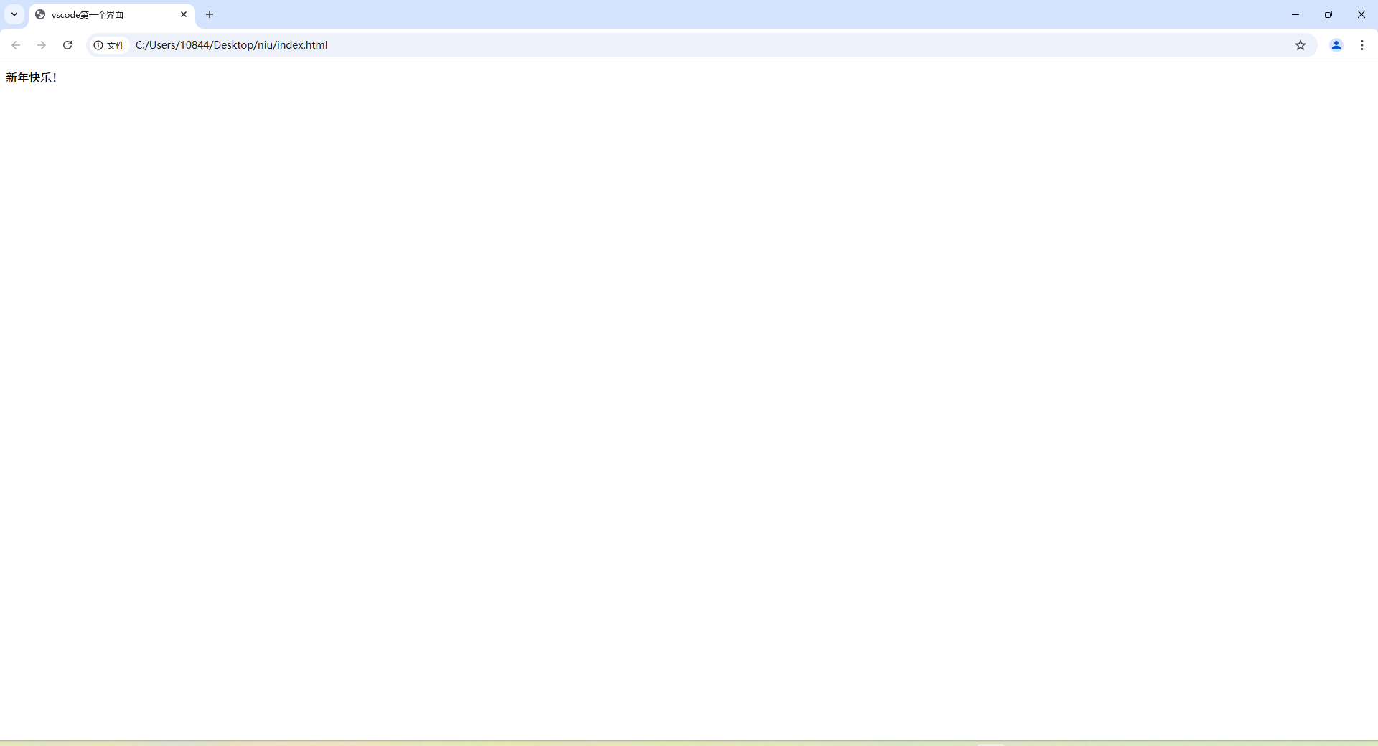This screenshot has height=746, width=1378.
Task: Activate the browser tab strip area
Action: pos(431,14)
